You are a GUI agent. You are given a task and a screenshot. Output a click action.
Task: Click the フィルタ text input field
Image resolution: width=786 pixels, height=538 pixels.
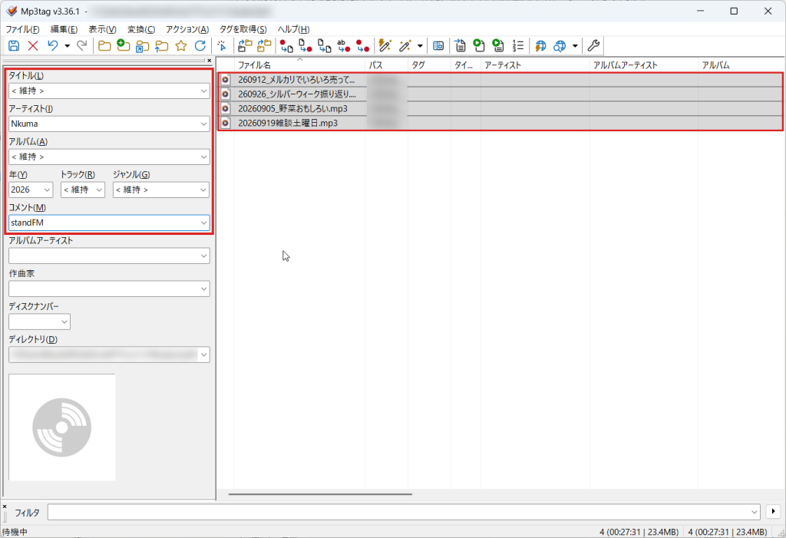point(404,512)
